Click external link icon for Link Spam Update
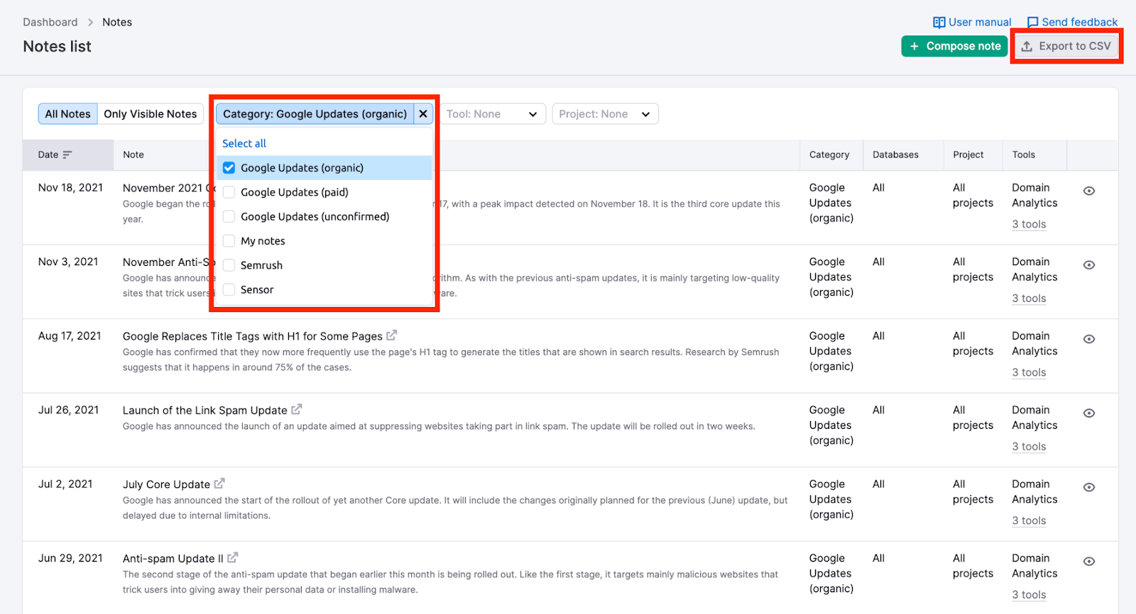The image size is (1136, 614). coord(297,410)
